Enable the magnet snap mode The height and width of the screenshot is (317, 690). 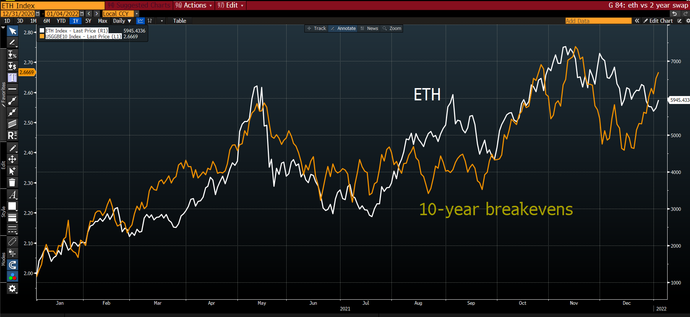(x=12, y=265)
